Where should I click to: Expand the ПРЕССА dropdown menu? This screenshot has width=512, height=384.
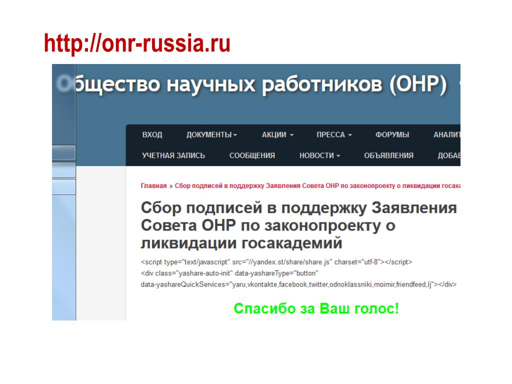pyautogui.click(x=334, y=134)
